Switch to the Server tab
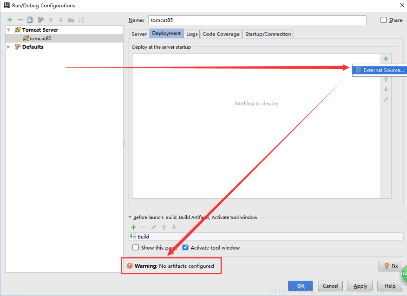 tap(139, 34)
